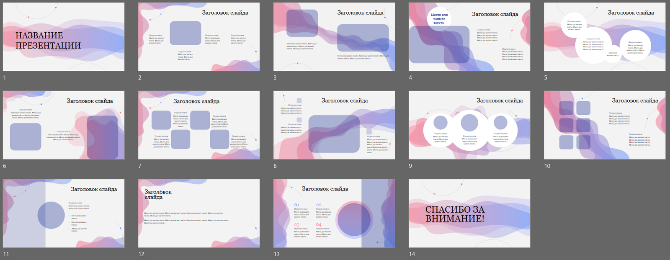Select the "СПАСИБО ЗА ВНИМАНИЕ!" closing slide
Viewport: 670px width, 260px height.
469,214
